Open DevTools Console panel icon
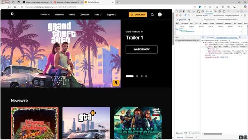The height and width of the screenshot is (140, 248). [x=198, y=11]
